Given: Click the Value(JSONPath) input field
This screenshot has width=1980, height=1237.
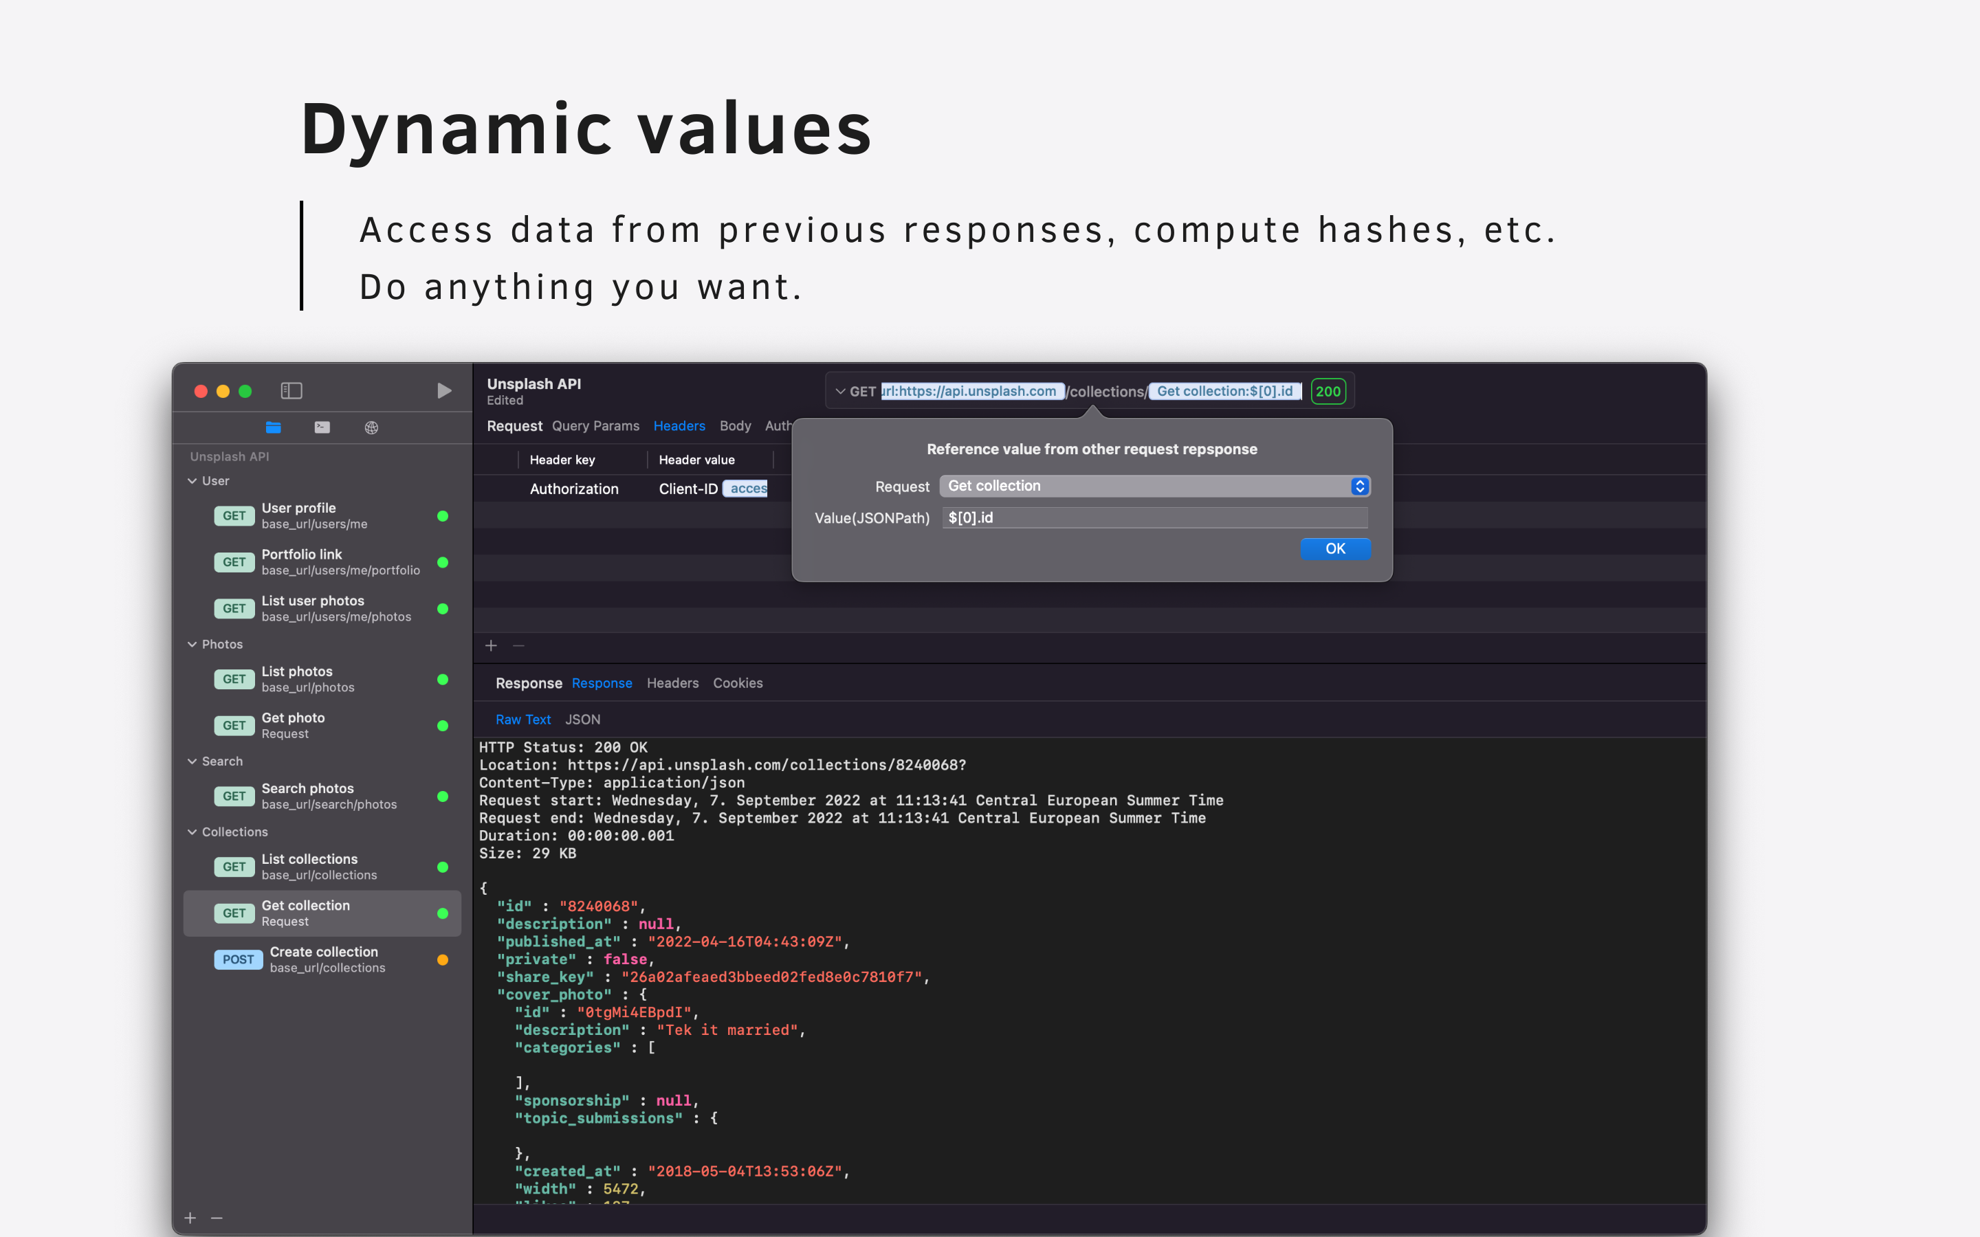Looking at the screenshot, I should 1154,518.
